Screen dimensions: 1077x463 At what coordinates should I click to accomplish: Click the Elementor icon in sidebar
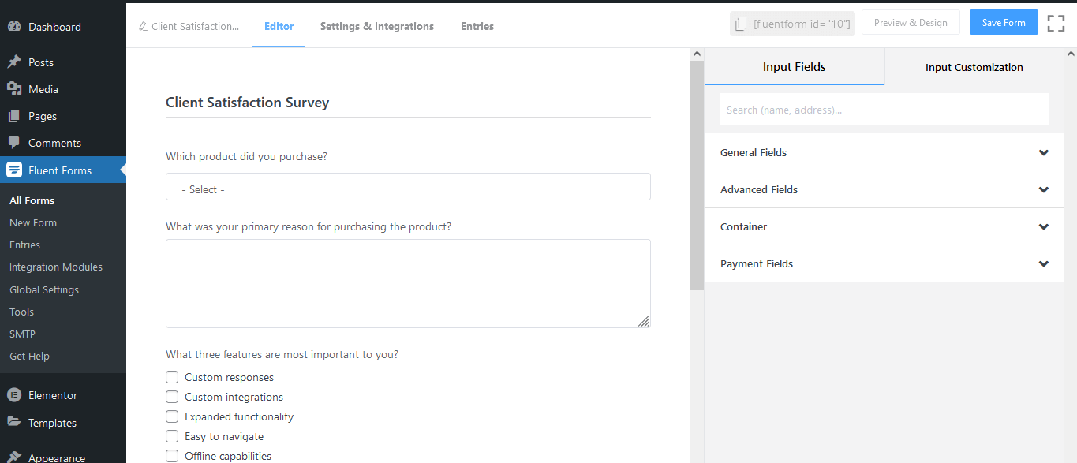pyautogui.click(x=14, y=395)
